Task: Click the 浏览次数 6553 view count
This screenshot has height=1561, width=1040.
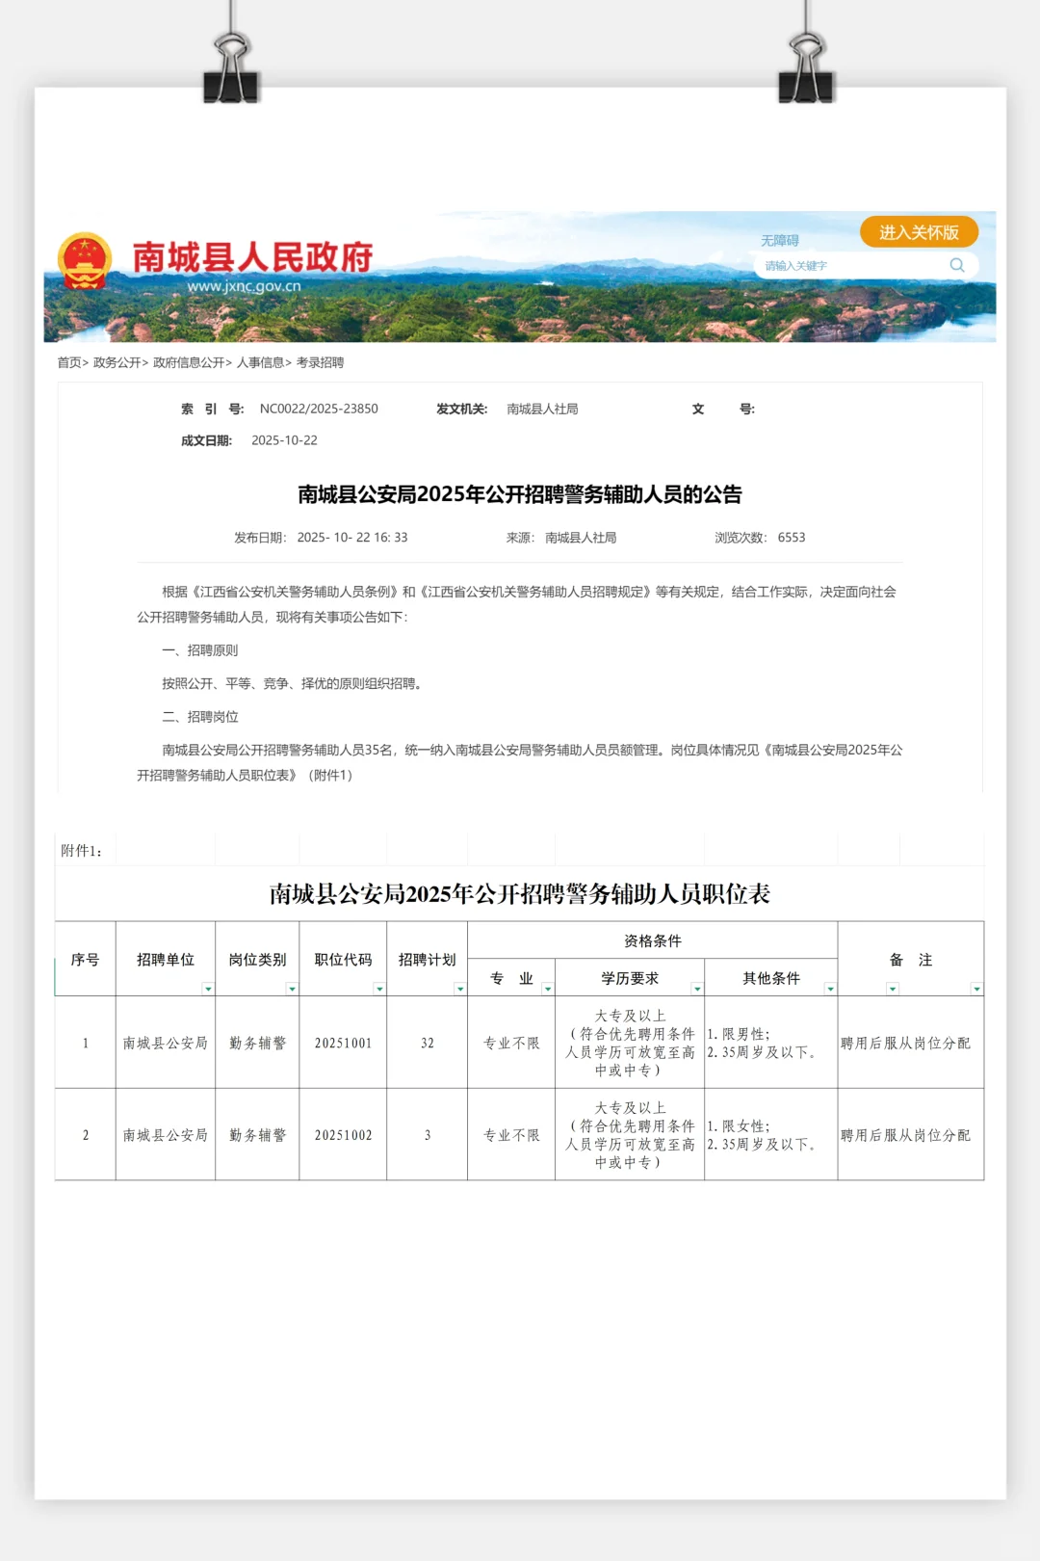Action: (x=760, y=538)
